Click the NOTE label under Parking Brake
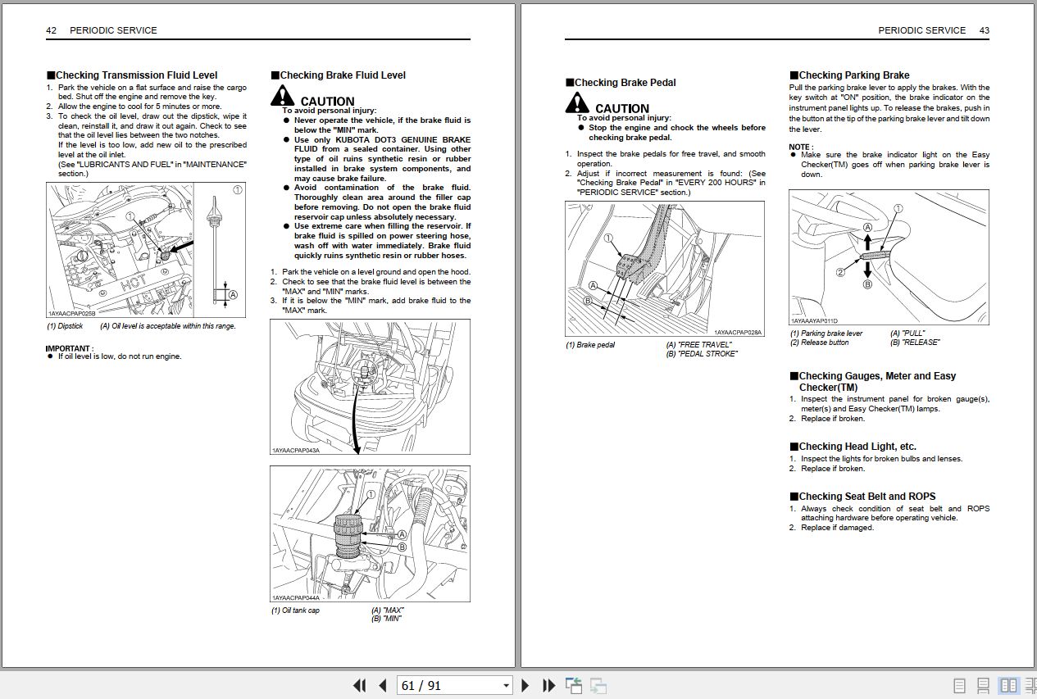 coord(801,147)
